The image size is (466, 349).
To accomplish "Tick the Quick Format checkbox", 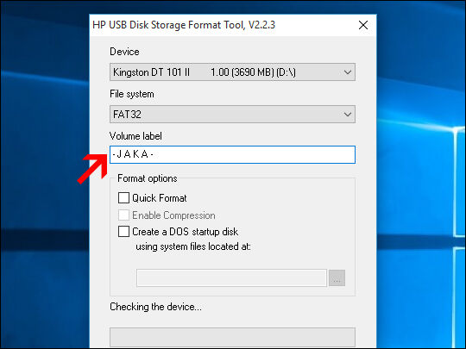I will coord(123,198).
